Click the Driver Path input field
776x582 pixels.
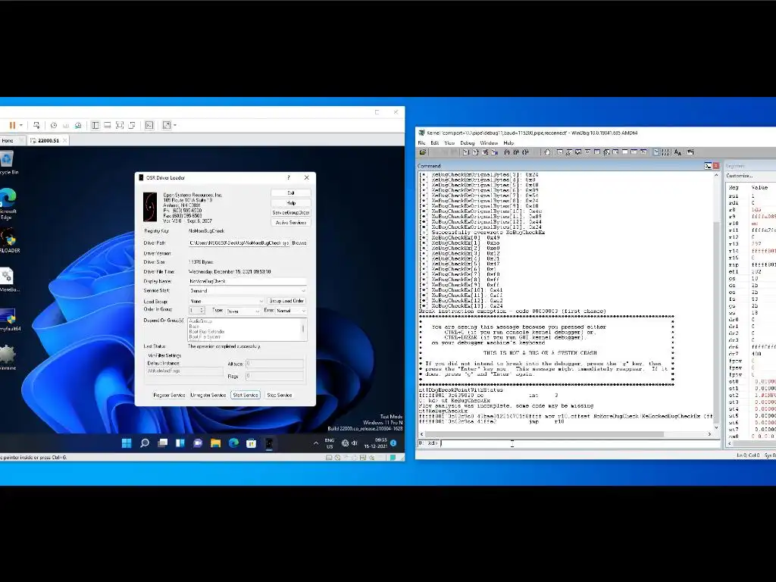(239, 243)
